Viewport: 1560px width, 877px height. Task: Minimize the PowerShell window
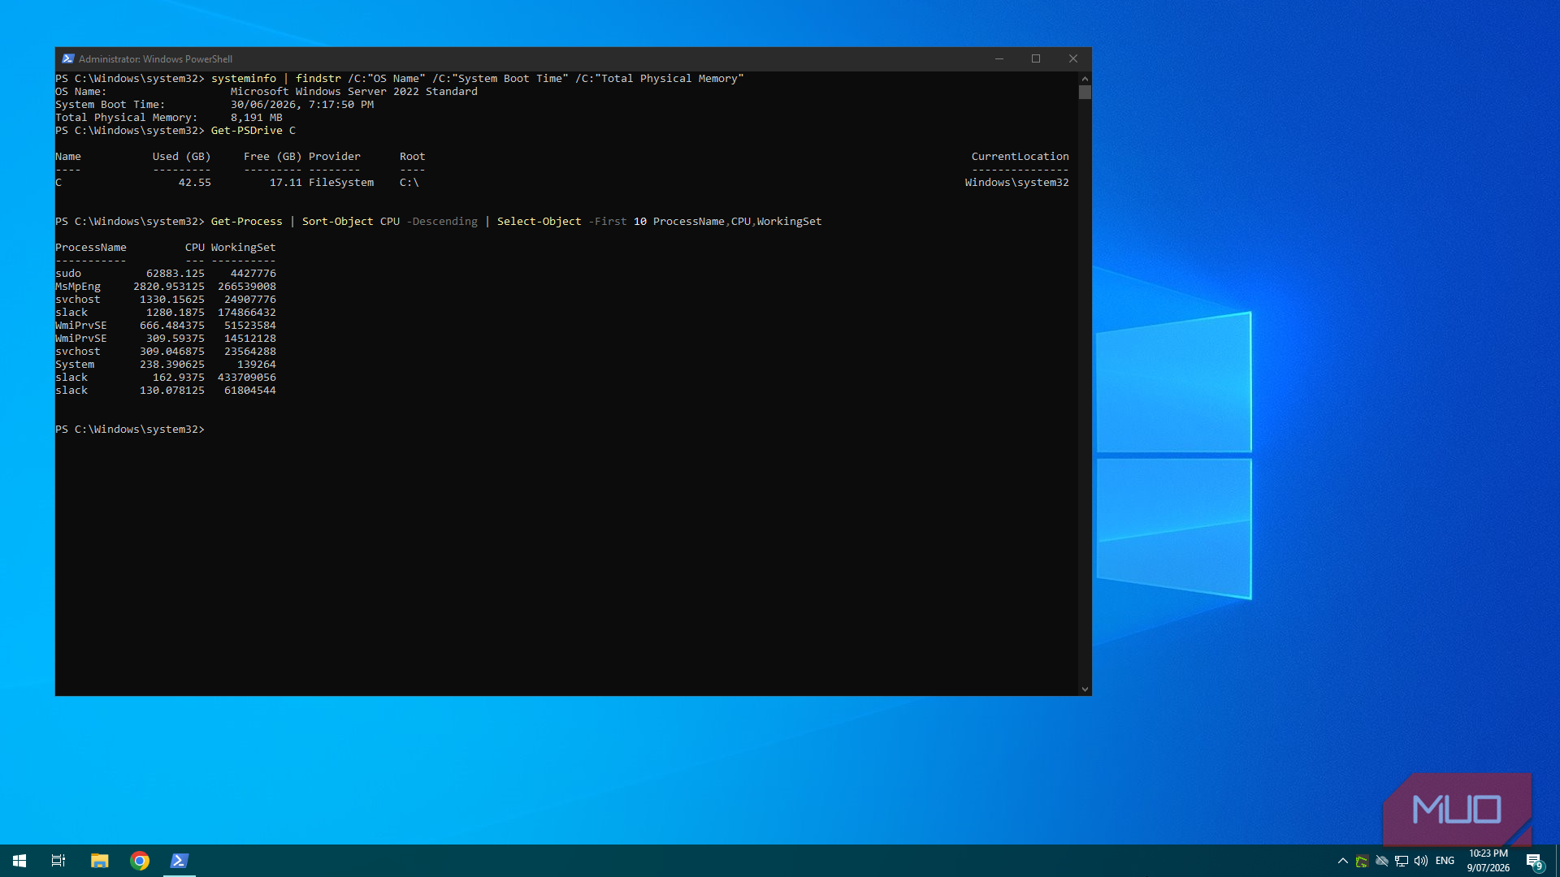click(999, 58)
